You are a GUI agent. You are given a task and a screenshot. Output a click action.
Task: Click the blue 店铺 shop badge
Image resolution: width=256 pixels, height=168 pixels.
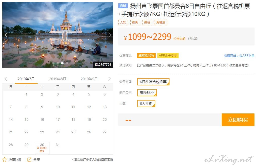123,6
